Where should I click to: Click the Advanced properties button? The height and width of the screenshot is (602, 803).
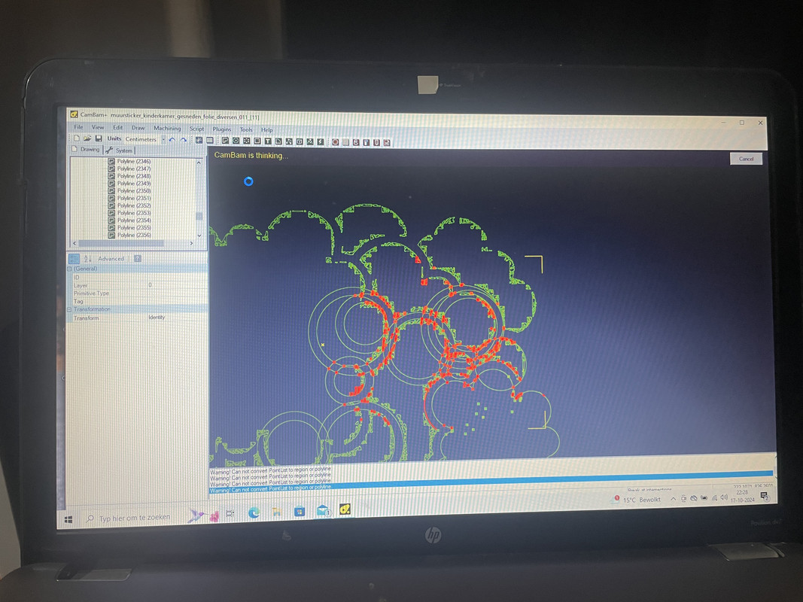tap(111, 259)
